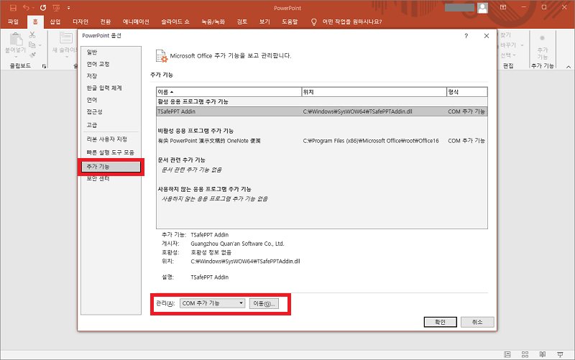This screenshot has width=575, height=360.
Task: Open the Paste dropdown arrow under 붙여넣기
Action: pos(16,57)
